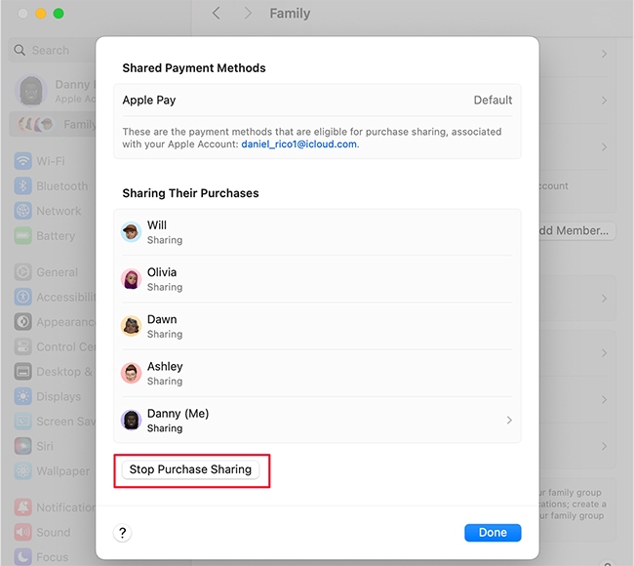
Task: Open General settings icon in the sidebar
Action: (23, 272)
